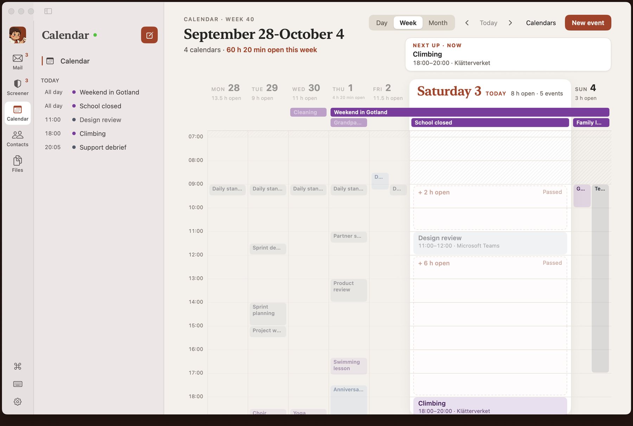This screenshot has height=426, width=633.
Task: Go to next week arrow
Action: pyautogui.click(x=510, y=23)
